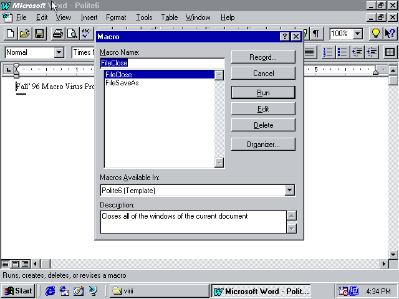The image size is (399, 299).
Task: Switch to Outline view icon
Action: (25, 264)
